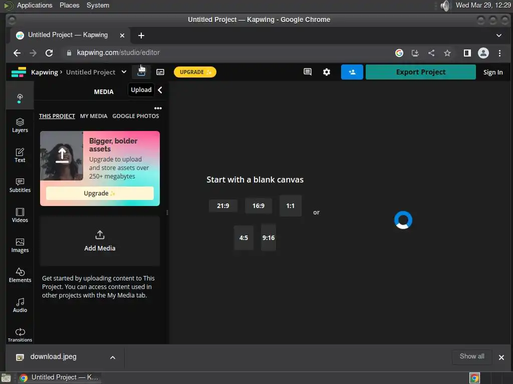
Task: Open the Subtitles panel in the sidebar
Action: pos(20,185)
